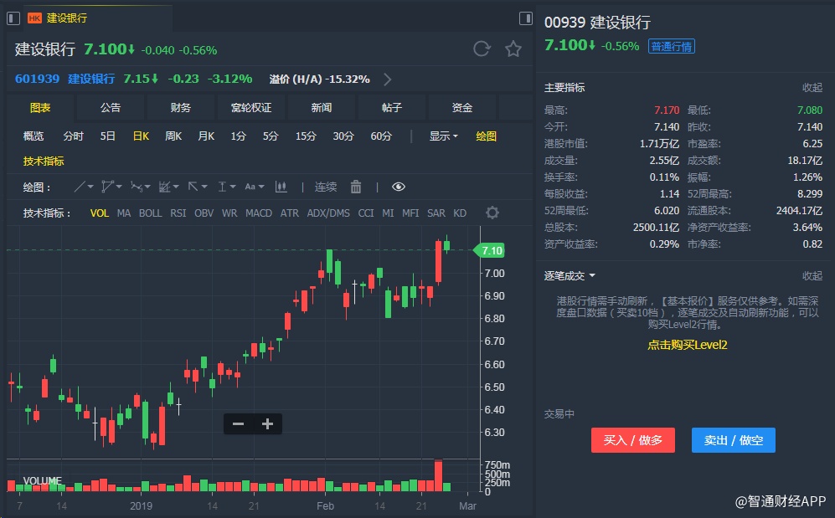
Task: Click the refresh quote icon
Action: 482,49
